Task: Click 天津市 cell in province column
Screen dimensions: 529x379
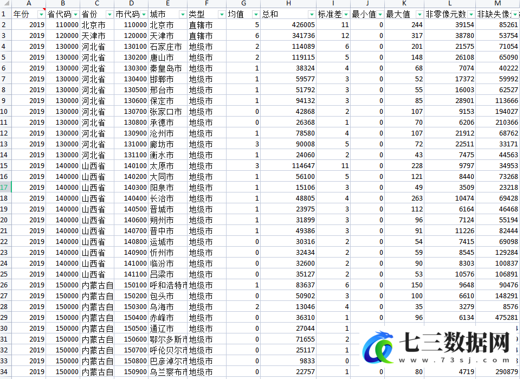Action: pyautogui.click(x=97, y=36)
